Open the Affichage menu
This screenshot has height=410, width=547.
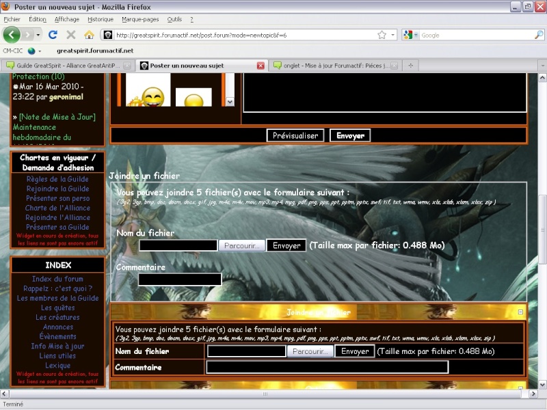click(66, 20)
